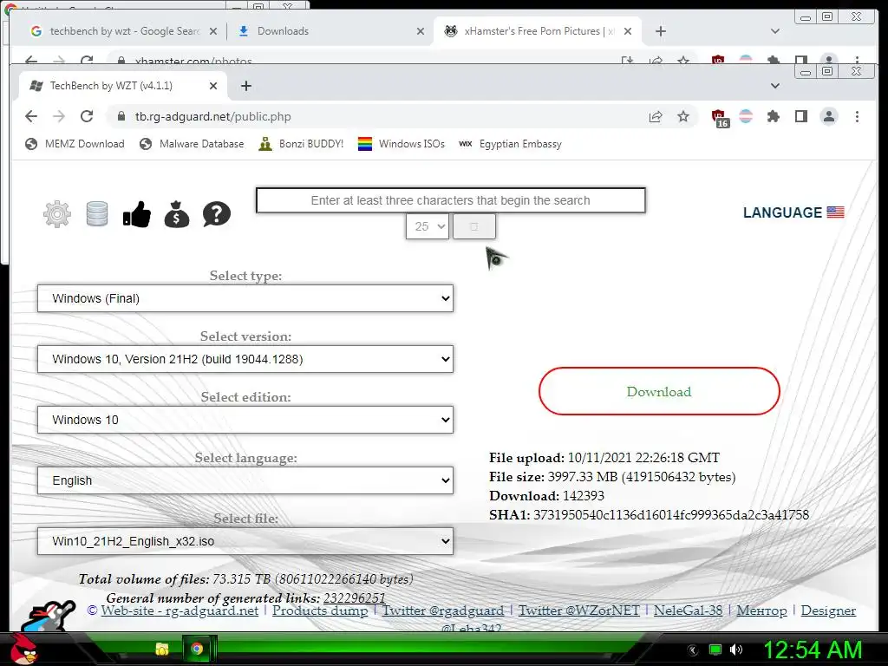Screen dimensions: 888x666
Task: Go back in the TechBench window
Action: click(x=31, y=116)
